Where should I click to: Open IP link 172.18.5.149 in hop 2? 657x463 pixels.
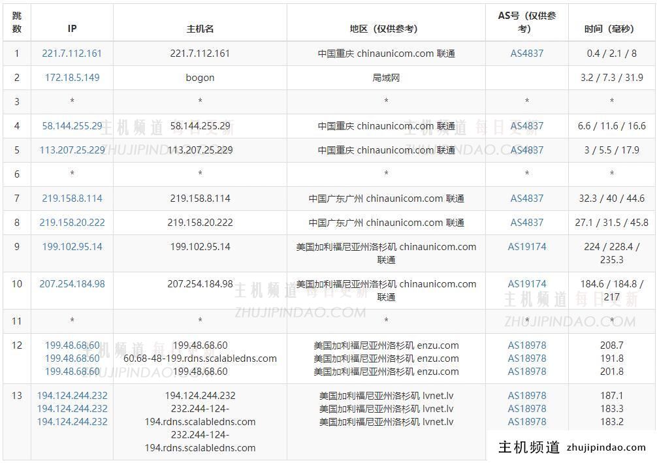(x=72, y=78)
